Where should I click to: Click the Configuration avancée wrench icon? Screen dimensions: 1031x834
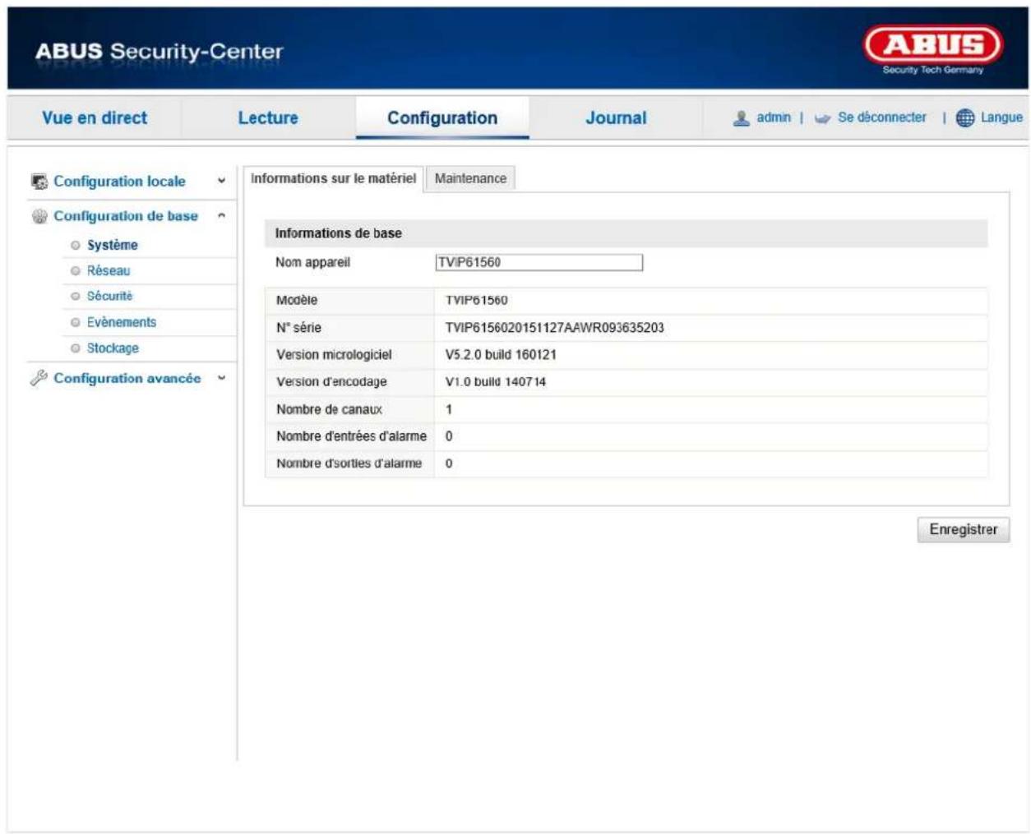pyautogui.click(x=39, y=378)
